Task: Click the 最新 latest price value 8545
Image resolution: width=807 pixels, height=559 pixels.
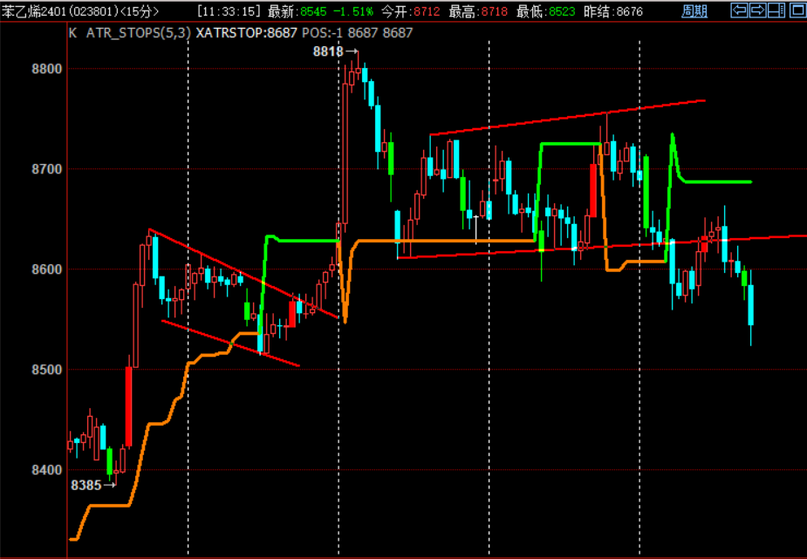Action: coord(312,11)
